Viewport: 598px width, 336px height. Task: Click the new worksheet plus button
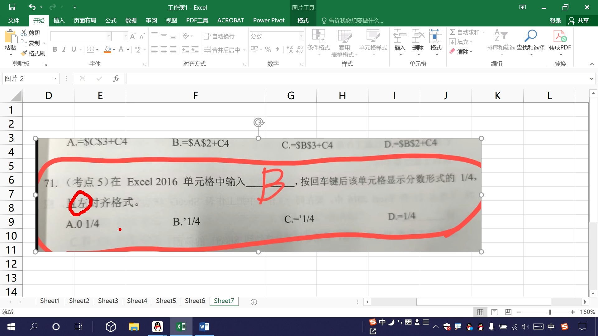click(254, 301)
